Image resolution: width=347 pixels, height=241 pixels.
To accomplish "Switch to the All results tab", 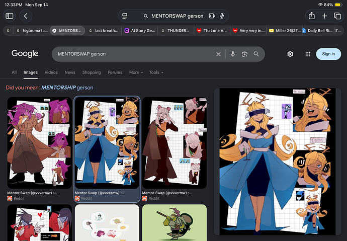I will click(14, 72).
